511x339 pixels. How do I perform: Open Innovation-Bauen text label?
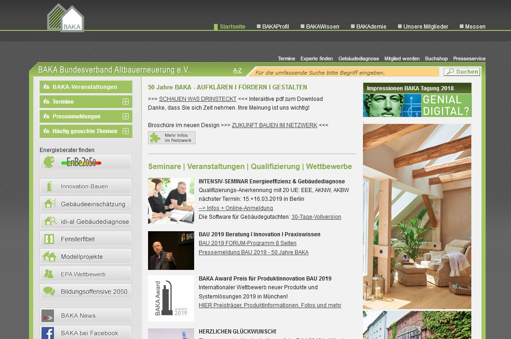(84, 187)
